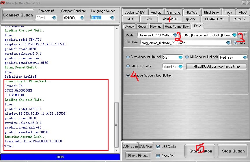Click the Port button beside the COM5 dropdown

click(242, 35)
